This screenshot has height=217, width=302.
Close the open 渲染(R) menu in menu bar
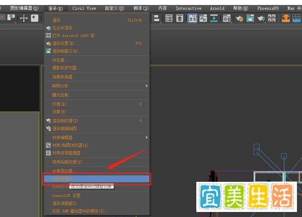coord(56,9)
